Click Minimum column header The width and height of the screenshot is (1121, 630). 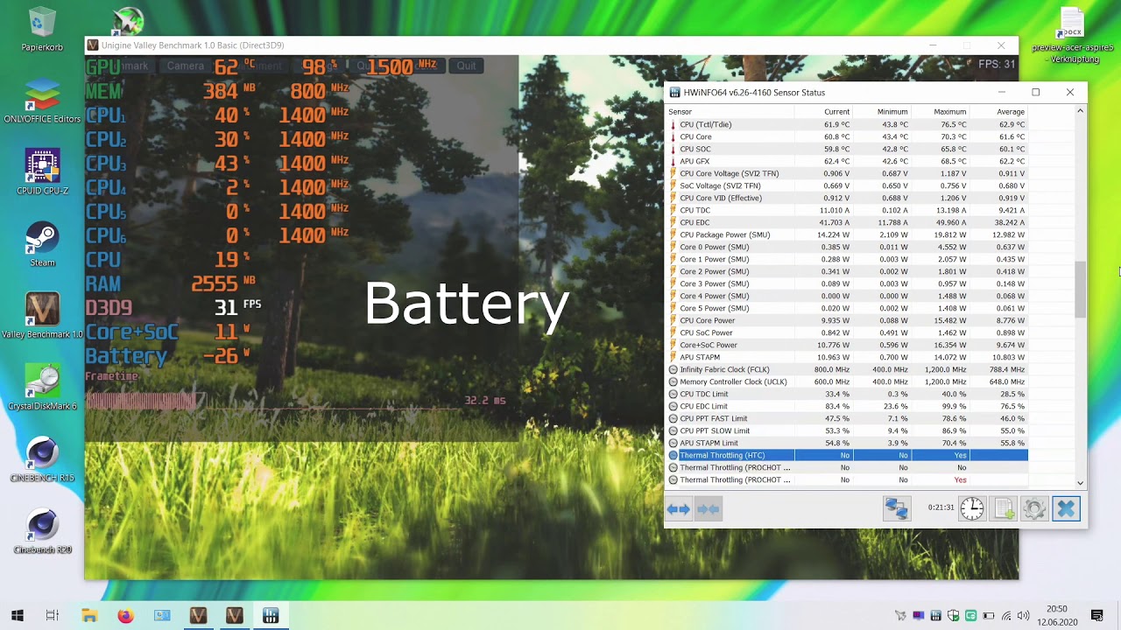coord(881,112)
